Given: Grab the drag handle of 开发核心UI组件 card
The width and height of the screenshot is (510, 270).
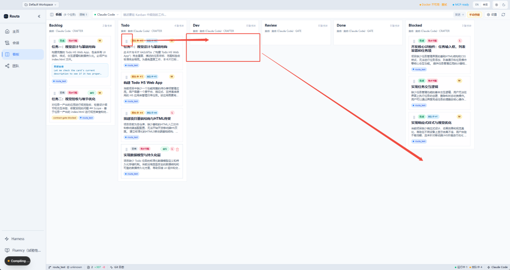Looking at the screenshot, I should coord(414,42).
